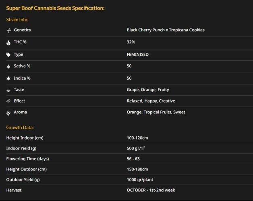Click the Orange, Tropical Fruits, Sweet value

pyautogui.click(x=156, y=112)
